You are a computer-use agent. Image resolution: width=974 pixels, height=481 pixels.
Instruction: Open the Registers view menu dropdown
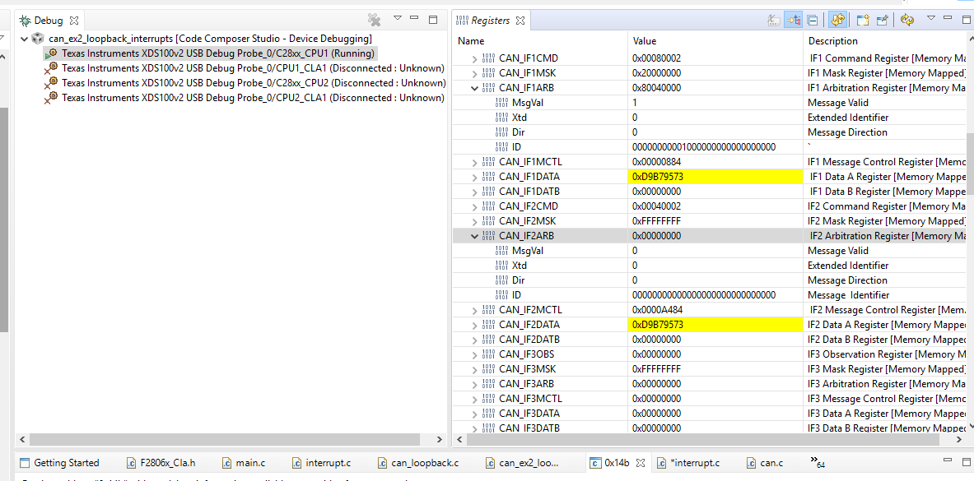(x=930, y=18)
